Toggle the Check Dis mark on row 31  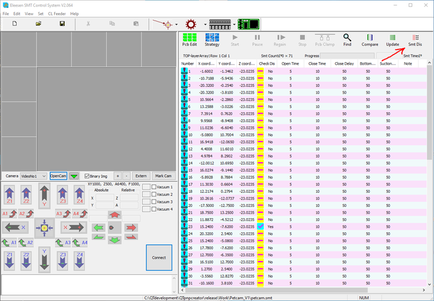[260, 283]
